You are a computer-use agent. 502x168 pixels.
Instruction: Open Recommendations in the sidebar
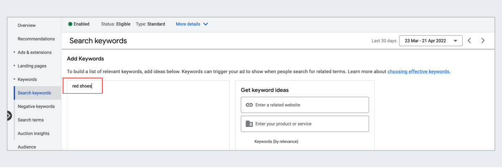tap(36, 39)
